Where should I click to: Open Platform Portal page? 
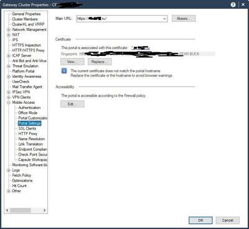[23, 71]
